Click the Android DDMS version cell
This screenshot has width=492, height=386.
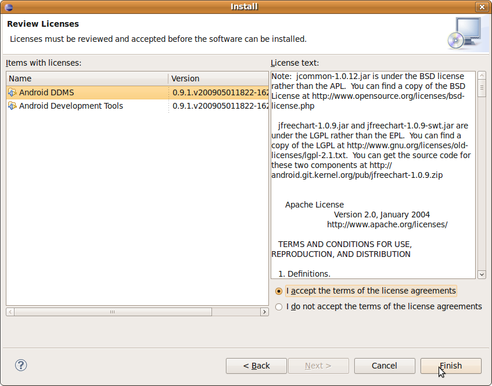point(220,92)
